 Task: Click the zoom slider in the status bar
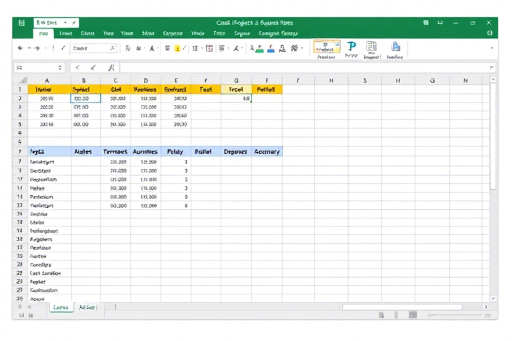(x=456, y=315)
